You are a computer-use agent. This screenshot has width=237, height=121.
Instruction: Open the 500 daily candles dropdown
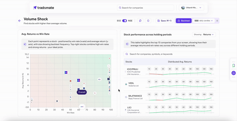coord(204,21)
